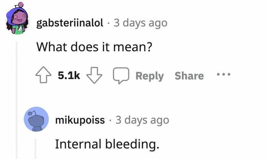The image size is (268, 159).
Task: Click the Reply text button
Action: click(x=150, y=76)
